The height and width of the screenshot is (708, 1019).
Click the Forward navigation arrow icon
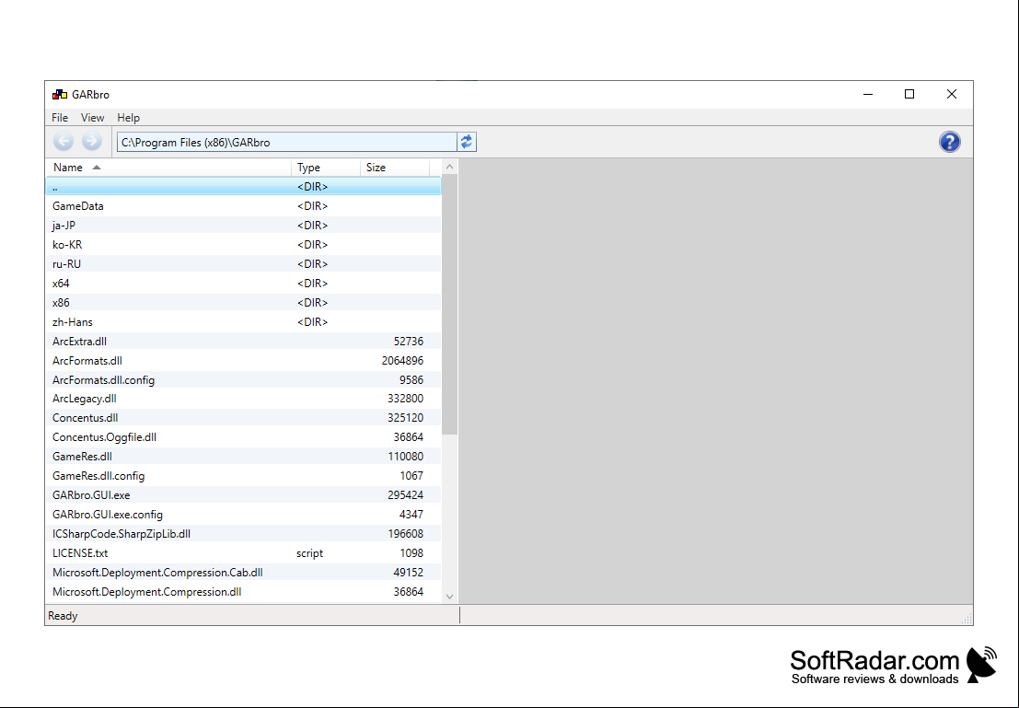click(92, 141)
